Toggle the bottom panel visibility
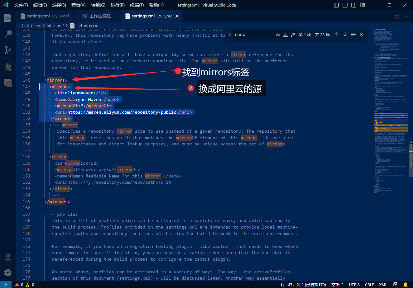The height and width of the screenshot is (288, 413). pyautogui.click(x=345, y=5)
